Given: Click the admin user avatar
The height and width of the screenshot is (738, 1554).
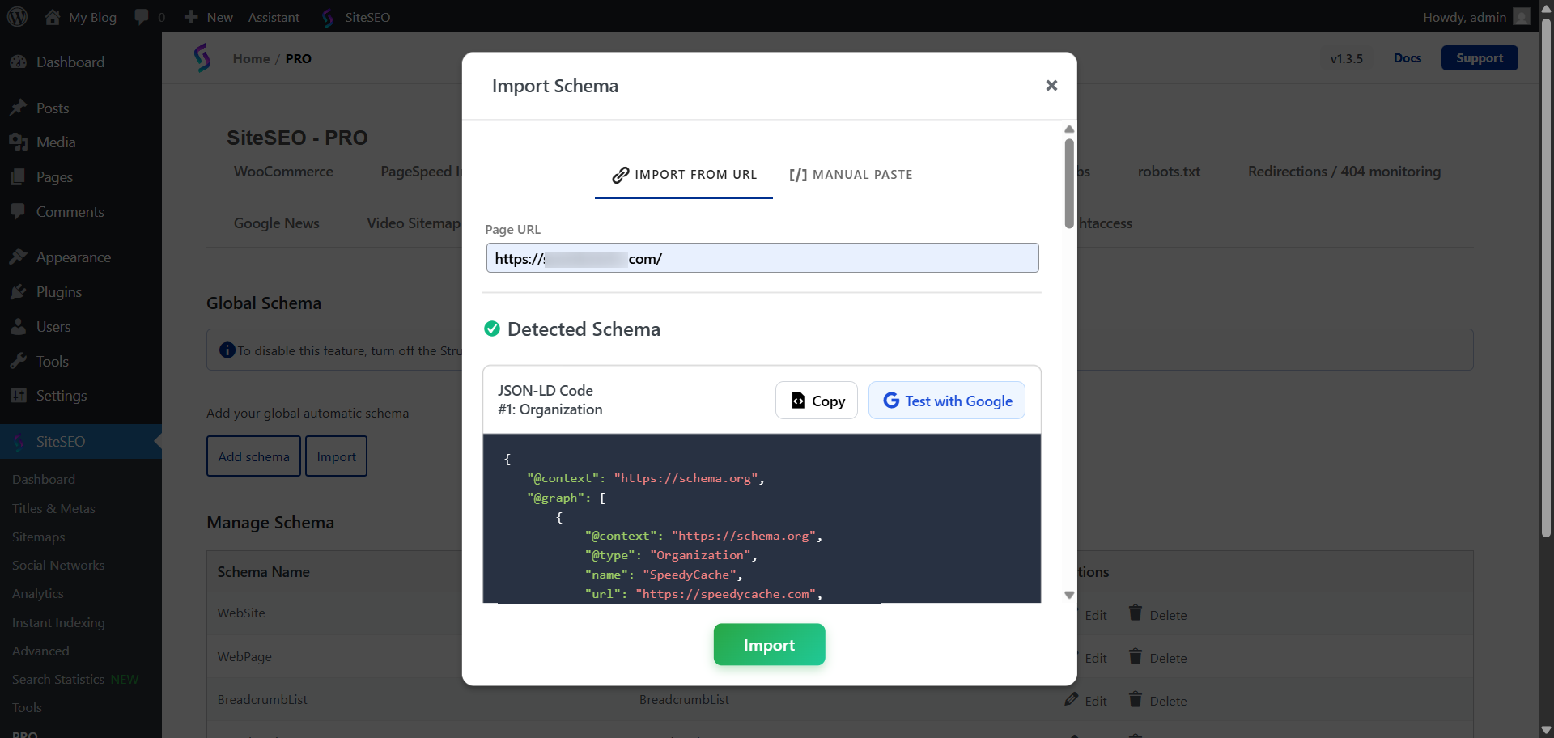Looking at the screenshot, I should click(x=1522, y=17).
